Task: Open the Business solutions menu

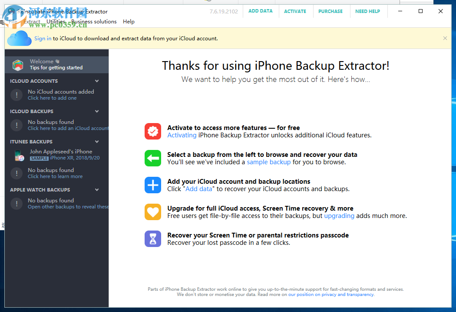Action: pyautogui.click(x=95, y=21)
